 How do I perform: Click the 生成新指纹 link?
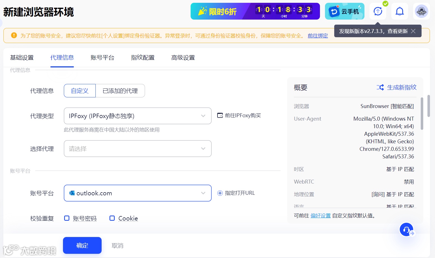tap(402, 87)
